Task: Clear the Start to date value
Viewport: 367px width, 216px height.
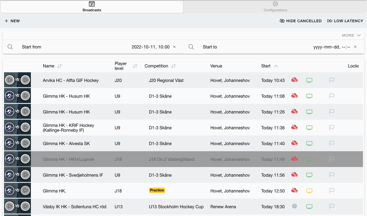Action: 355,47
